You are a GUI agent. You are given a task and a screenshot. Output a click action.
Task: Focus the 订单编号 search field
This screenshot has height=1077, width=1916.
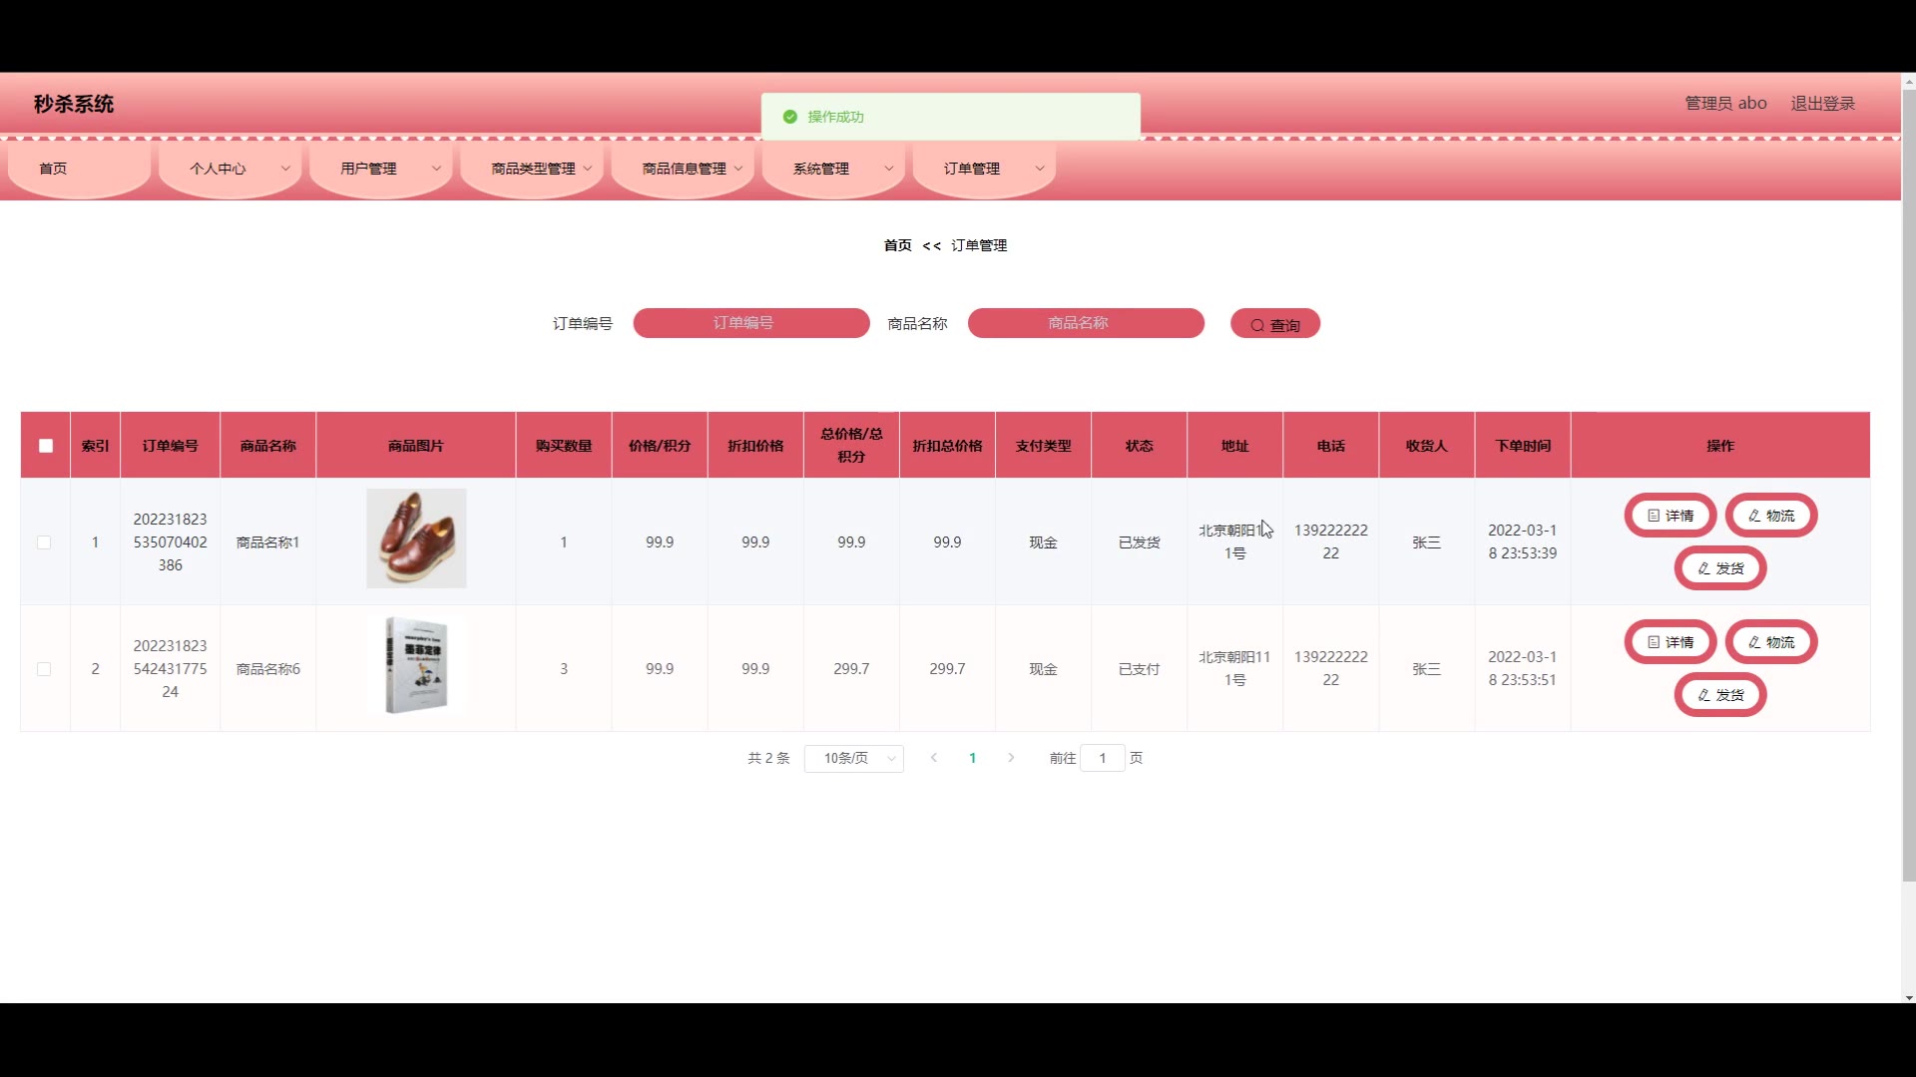click(750, 323)
